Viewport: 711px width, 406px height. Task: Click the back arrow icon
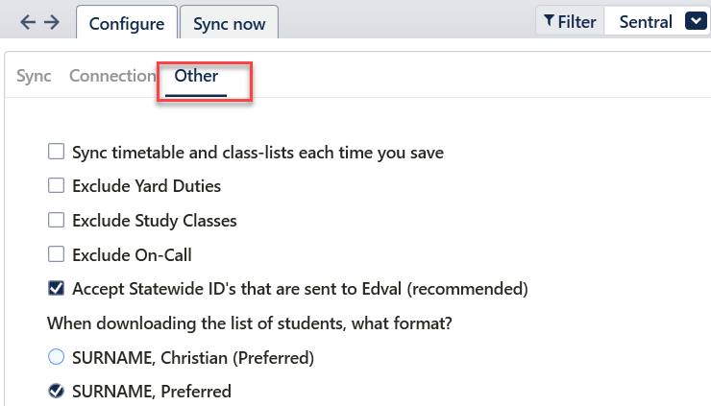point(27,22)
